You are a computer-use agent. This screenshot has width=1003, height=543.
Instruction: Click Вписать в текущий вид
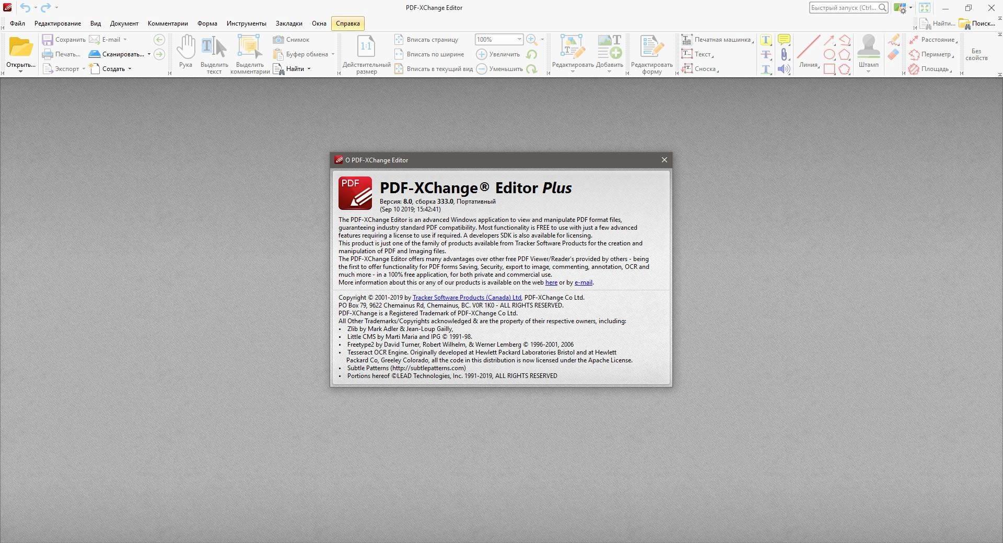pyautogui.click(x=433, y=69)
